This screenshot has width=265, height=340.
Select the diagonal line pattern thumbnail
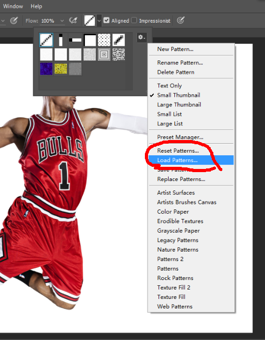(46, 40)
